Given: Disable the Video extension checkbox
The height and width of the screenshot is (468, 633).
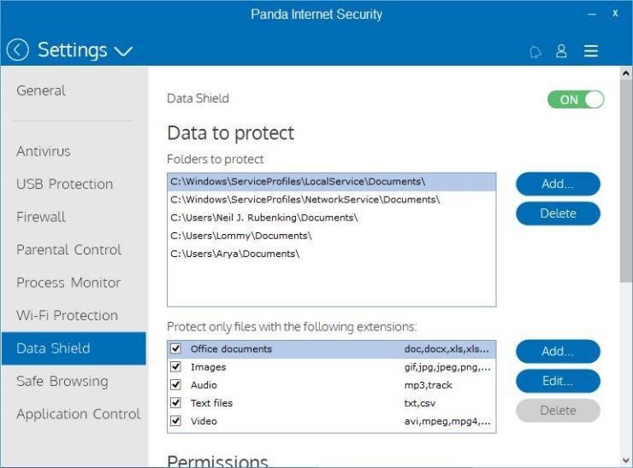Looking at the screenshot, I should coord(175,420).
